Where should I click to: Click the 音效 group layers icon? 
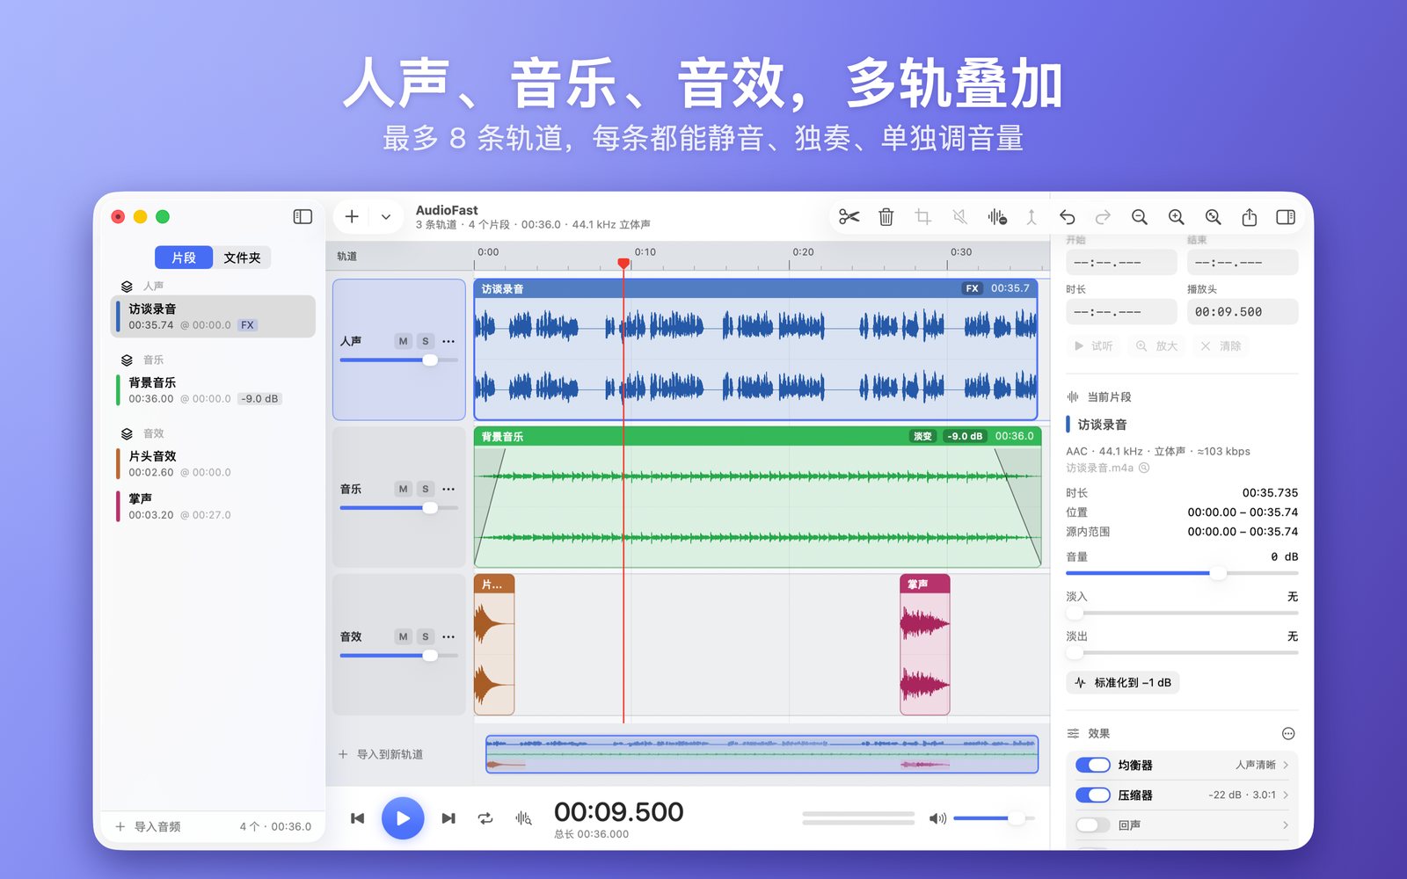coord(127,434)
